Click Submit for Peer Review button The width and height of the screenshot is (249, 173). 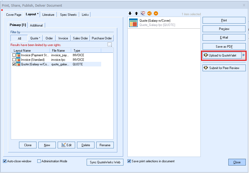click(x=224, y=68)
